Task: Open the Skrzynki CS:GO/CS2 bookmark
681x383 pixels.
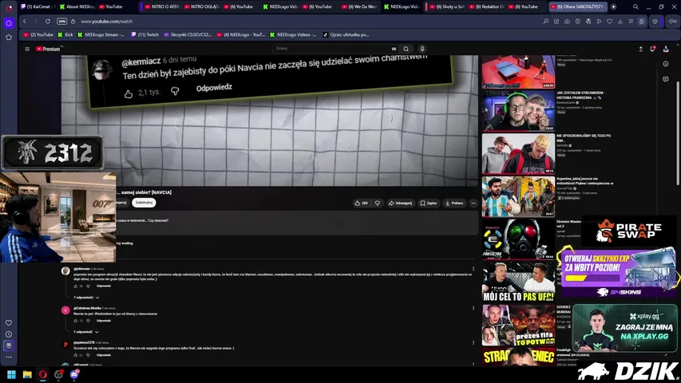Action: click(187, 35)
